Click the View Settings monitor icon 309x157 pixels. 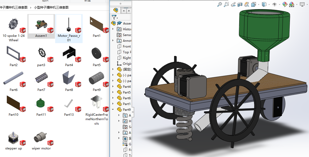[302, 4]
